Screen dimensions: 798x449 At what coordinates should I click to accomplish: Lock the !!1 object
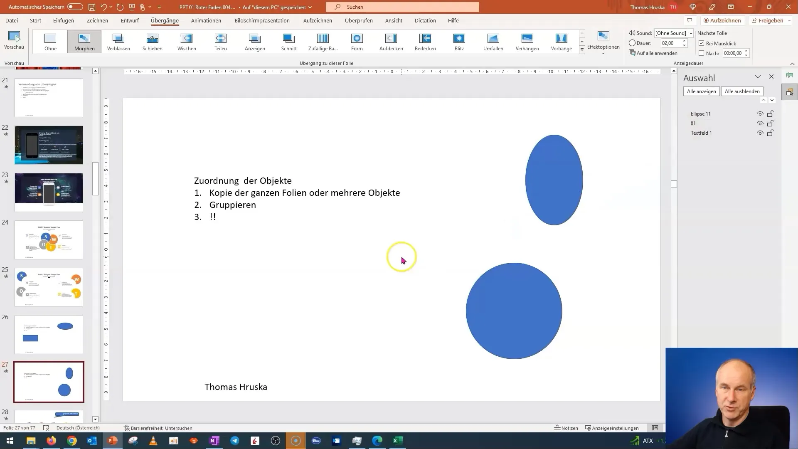770,123
